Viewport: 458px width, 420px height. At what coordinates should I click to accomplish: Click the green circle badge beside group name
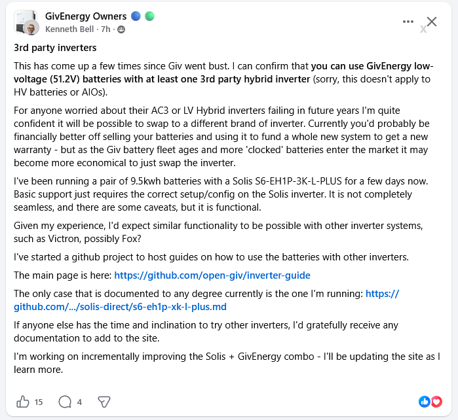click(149, 16)
